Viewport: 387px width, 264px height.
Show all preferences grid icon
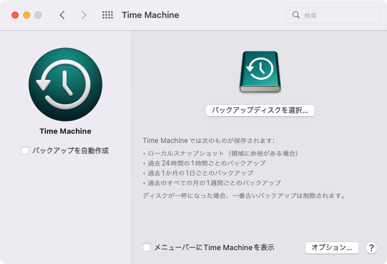pos(108,15)
